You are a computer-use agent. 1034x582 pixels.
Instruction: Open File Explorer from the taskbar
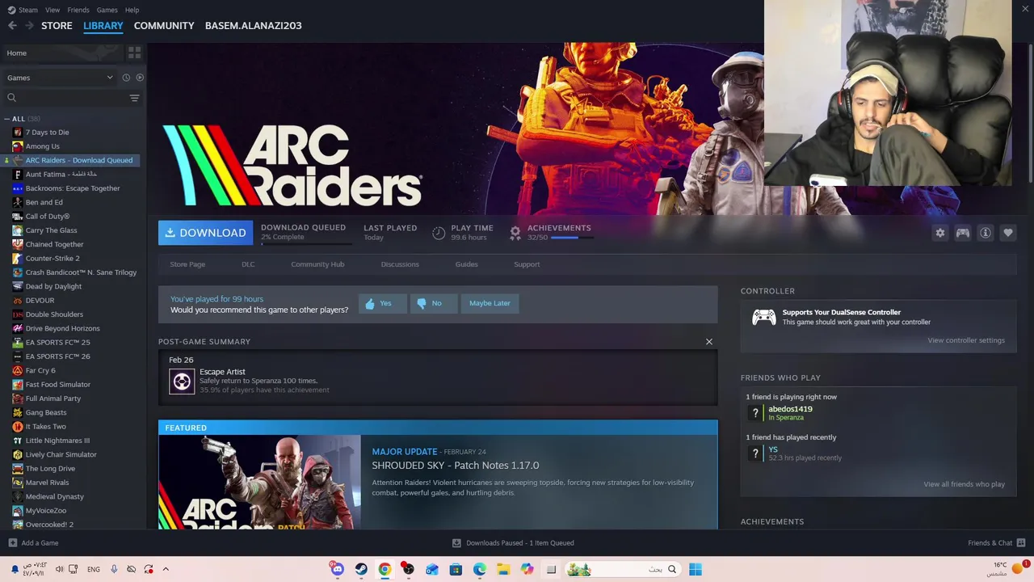[503, 569]
